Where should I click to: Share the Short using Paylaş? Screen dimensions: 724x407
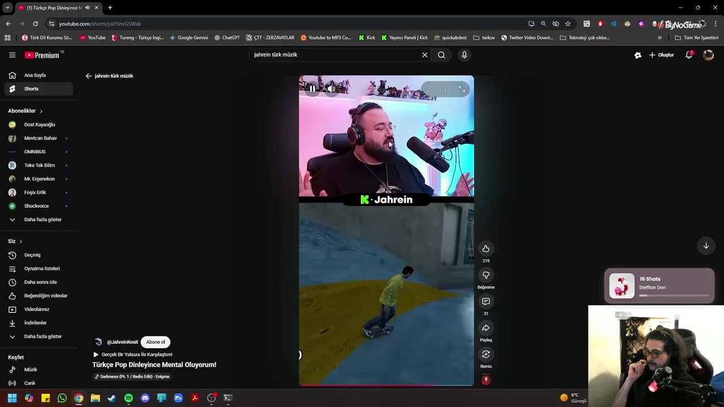pyautogui.click(x=486, y=328)
